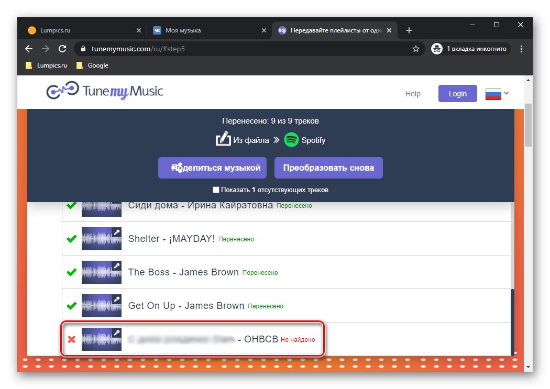Enable "Показать 1 отсутствующих треков"
550x389 pixels.
[215, 190]
